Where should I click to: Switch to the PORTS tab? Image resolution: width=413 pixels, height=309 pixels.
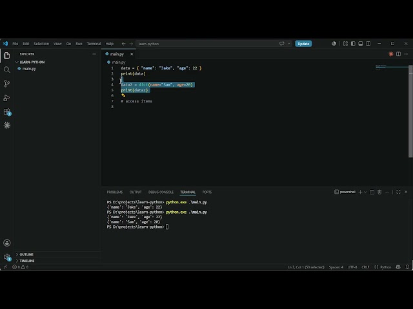(207, 192)
